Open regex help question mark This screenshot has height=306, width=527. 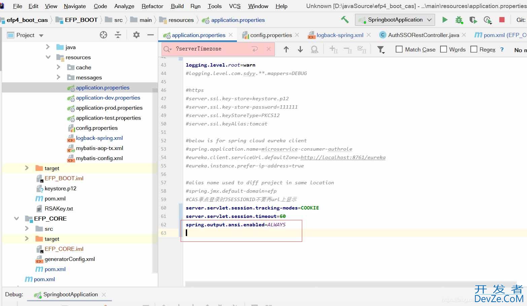click(502, 49)
